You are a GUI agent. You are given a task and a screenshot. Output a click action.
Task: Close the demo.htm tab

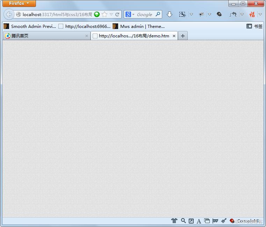coord(174,36)
